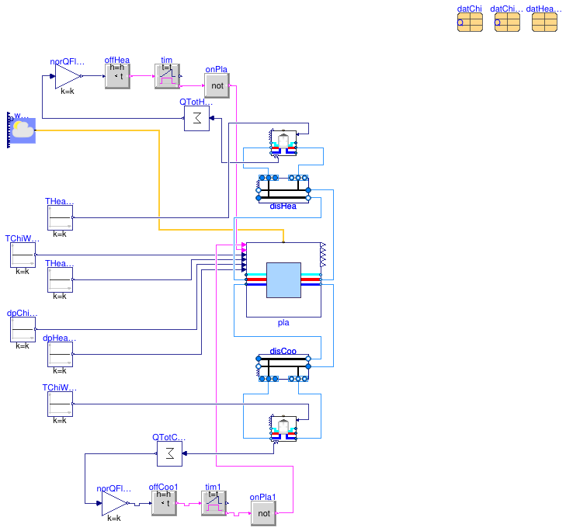This screenshot has height=531, width=566.
Task: Click the light blue rectangle inside pla
Action: pos(283,280)
